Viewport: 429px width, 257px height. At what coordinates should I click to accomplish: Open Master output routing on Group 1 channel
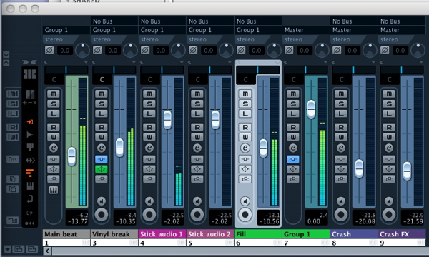[305, 30]
